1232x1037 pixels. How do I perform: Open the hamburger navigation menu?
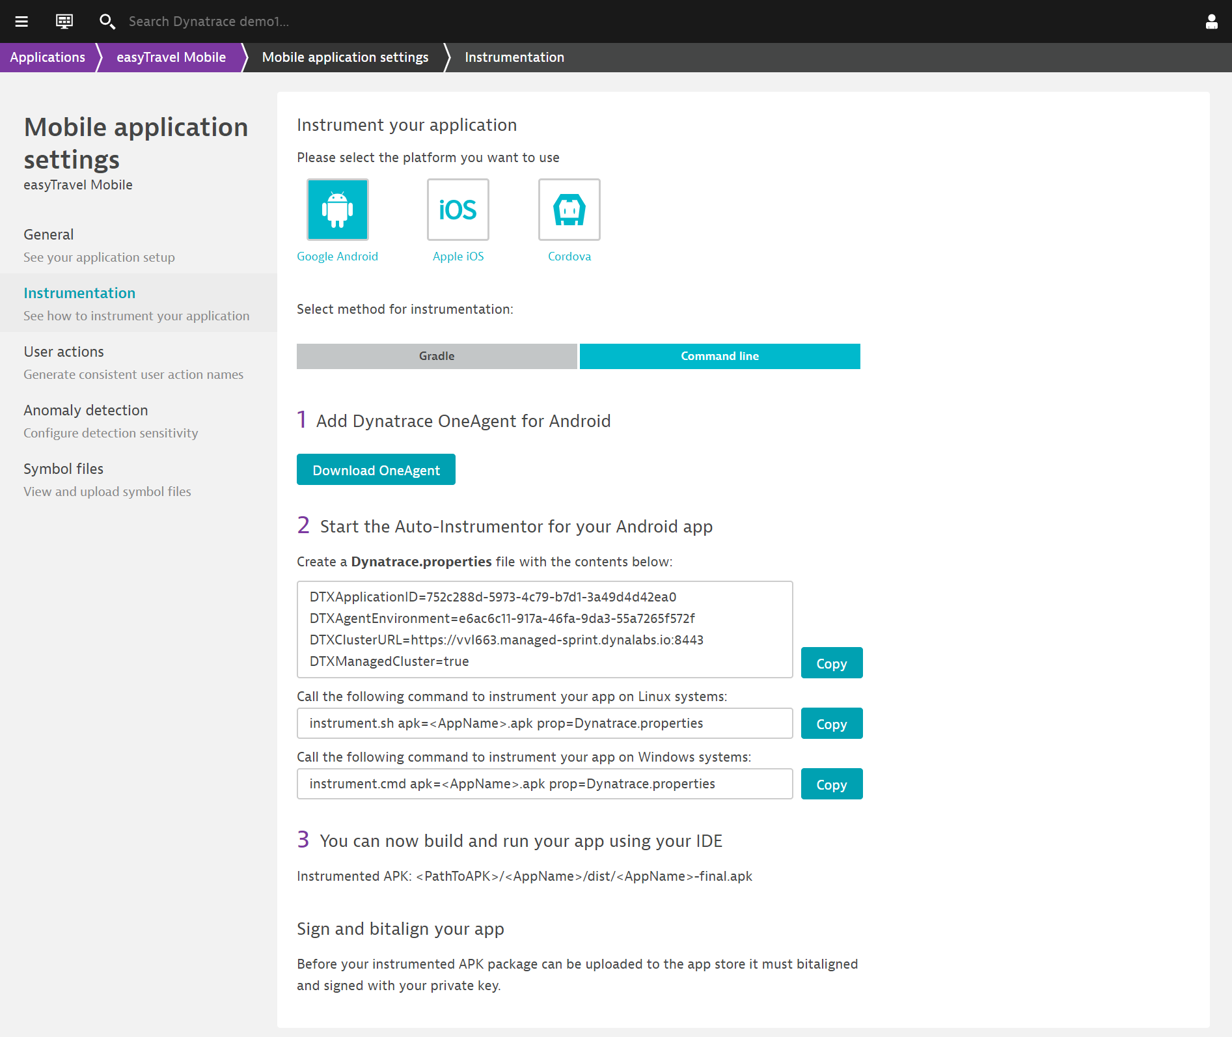21,21
